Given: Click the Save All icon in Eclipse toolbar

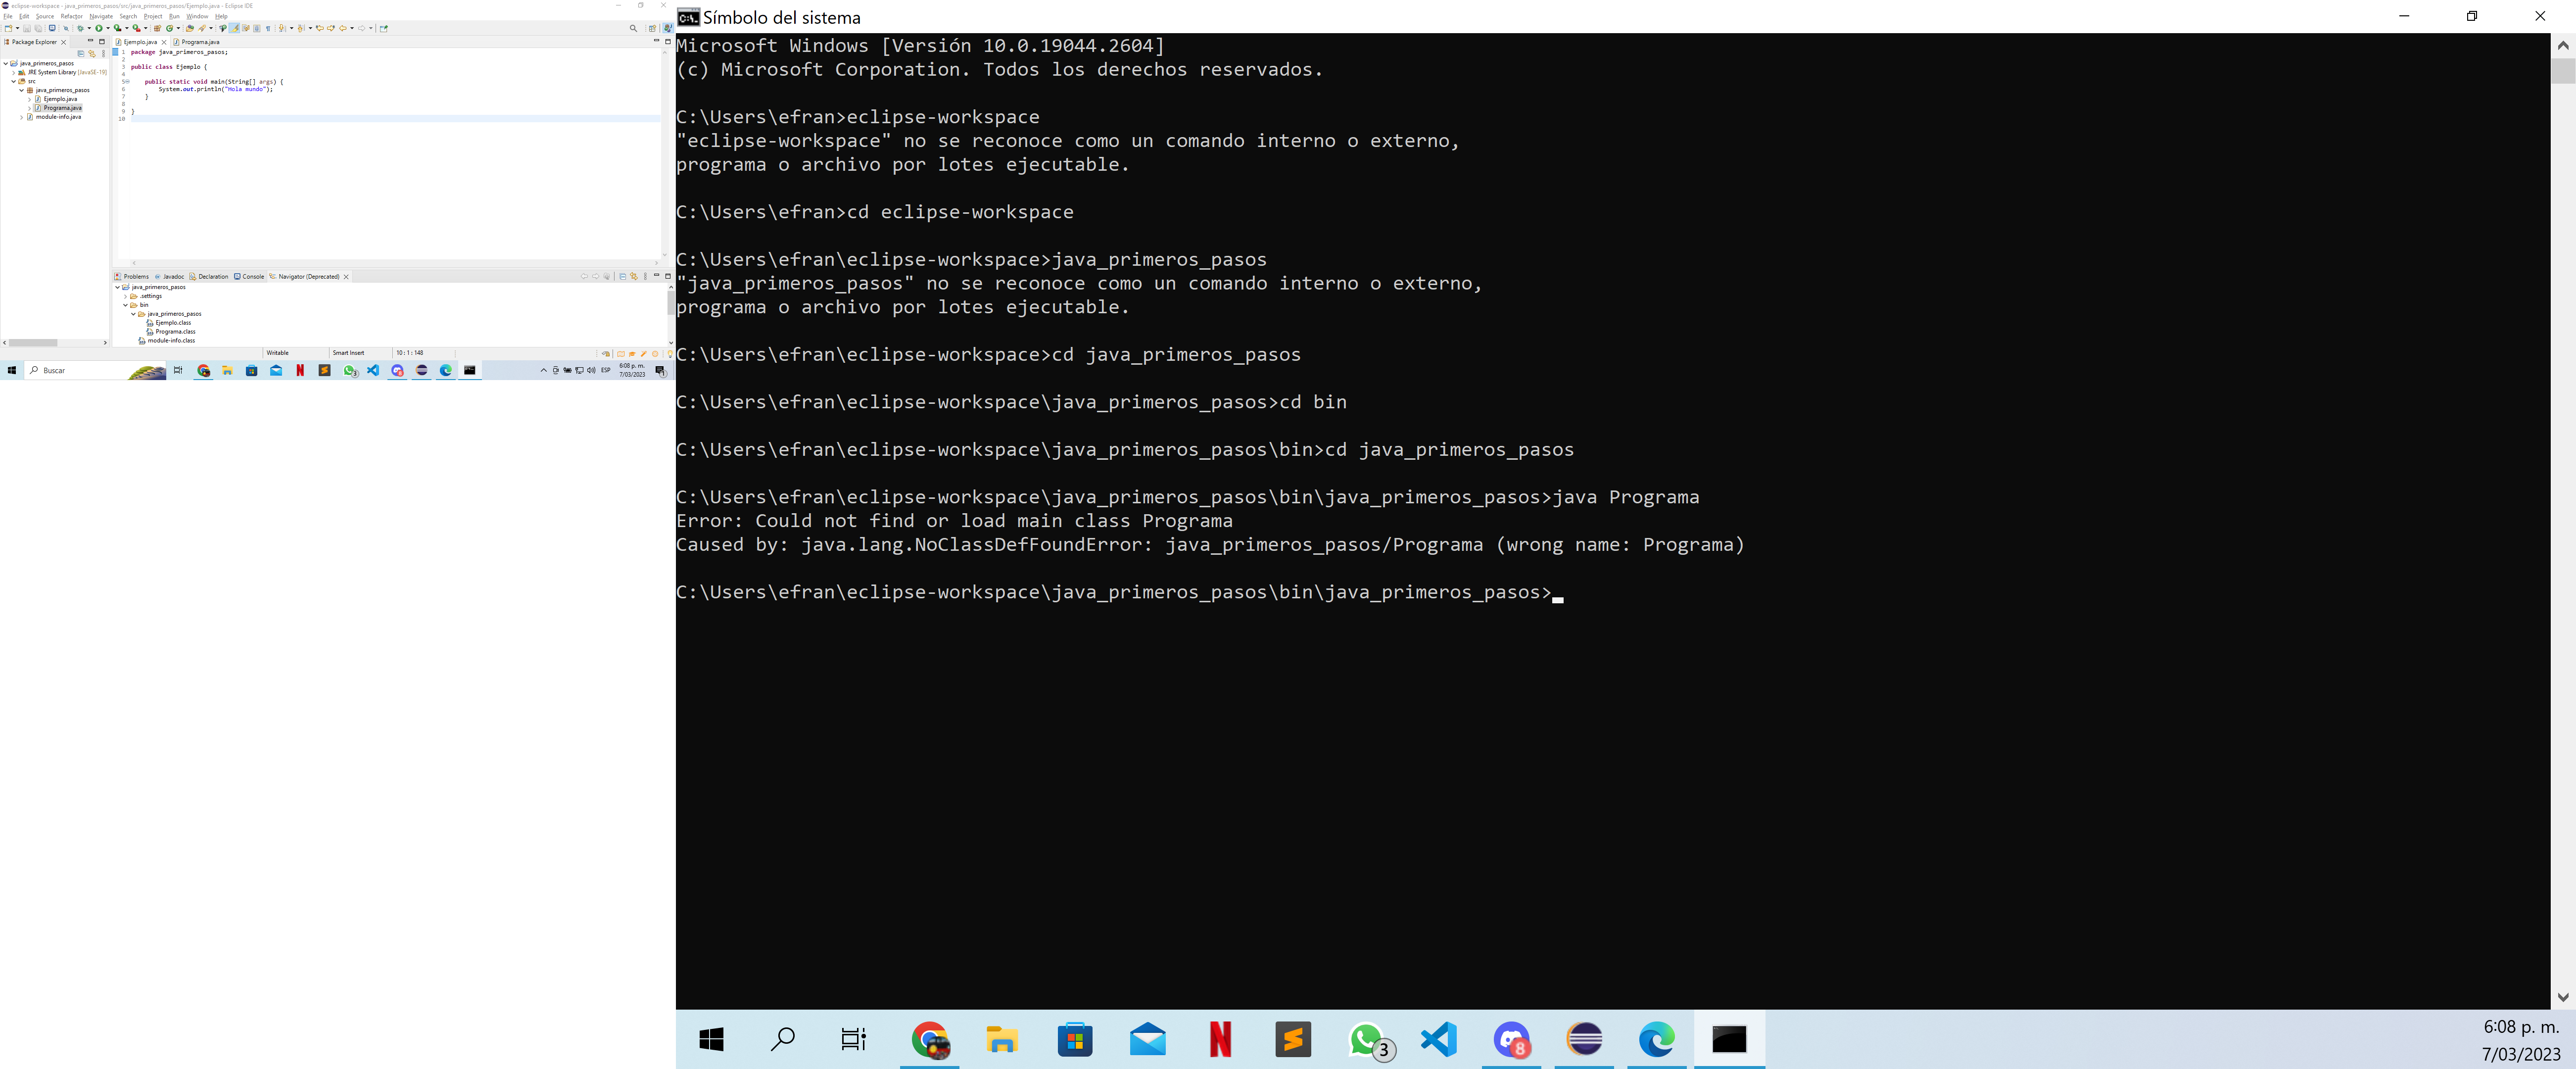Looking at the screenshot, I should (38, 28).
